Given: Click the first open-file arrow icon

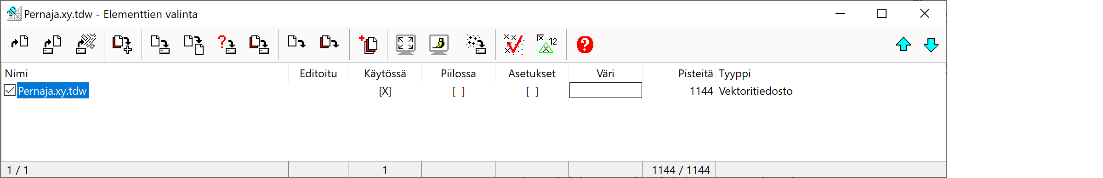Looking at the screenshot, I should [x=20, y=43].
